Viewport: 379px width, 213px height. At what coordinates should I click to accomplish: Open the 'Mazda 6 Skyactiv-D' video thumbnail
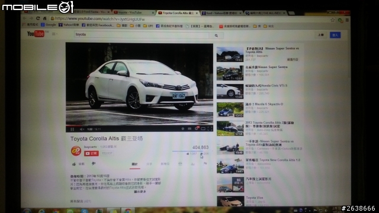click(230, 110)
